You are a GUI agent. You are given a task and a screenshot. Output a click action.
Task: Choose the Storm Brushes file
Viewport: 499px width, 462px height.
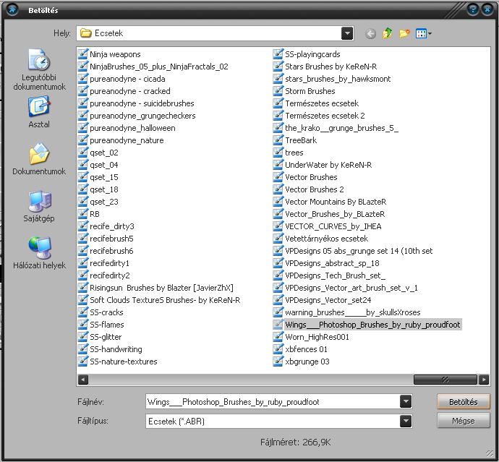pyautogui.click(x=310, y=91)
